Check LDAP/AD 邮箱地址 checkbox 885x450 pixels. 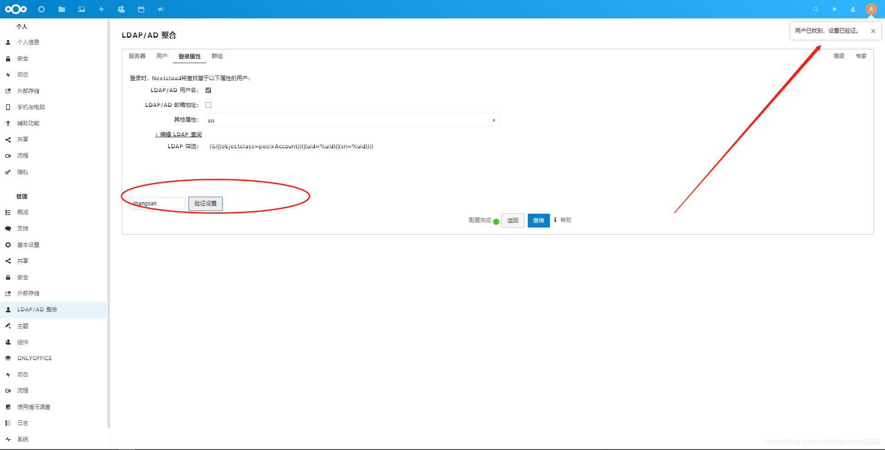pyautogui.click(x=208, y=105)
